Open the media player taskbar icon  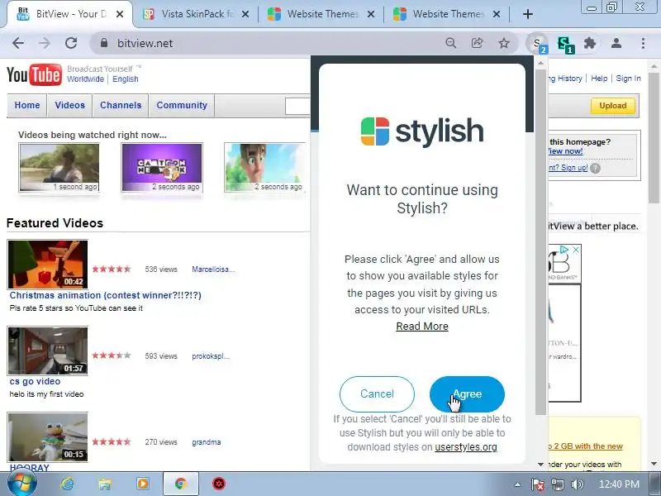[142, 484]
